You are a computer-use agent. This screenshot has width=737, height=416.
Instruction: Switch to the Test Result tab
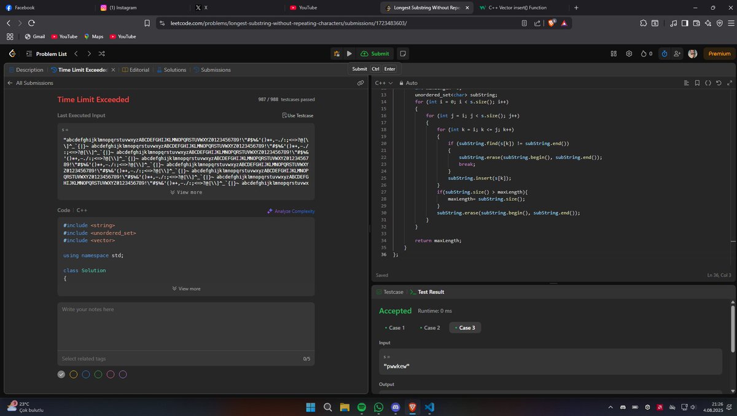point(427,292)
